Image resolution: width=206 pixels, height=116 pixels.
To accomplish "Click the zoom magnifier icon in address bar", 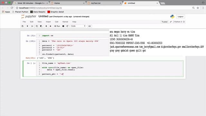I will [x=193, y=8].
